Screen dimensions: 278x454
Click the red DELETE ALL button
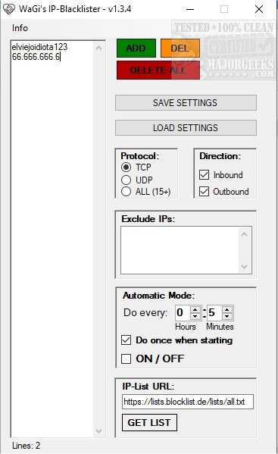158,70
